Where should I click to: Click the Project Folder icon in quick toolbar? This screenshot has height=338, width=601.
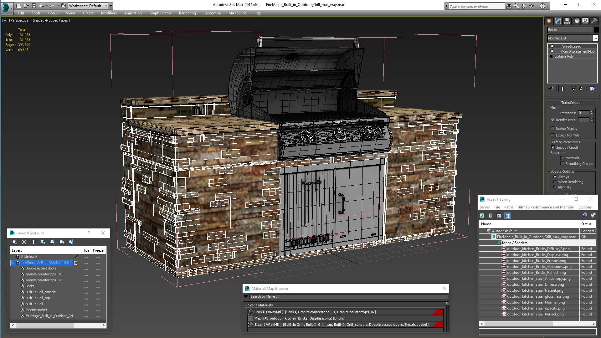[x=64, y=6]
